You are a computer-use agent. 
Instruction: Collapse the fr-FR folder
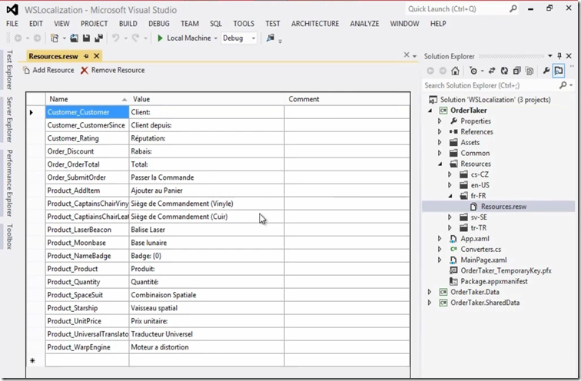pos(450,196)
